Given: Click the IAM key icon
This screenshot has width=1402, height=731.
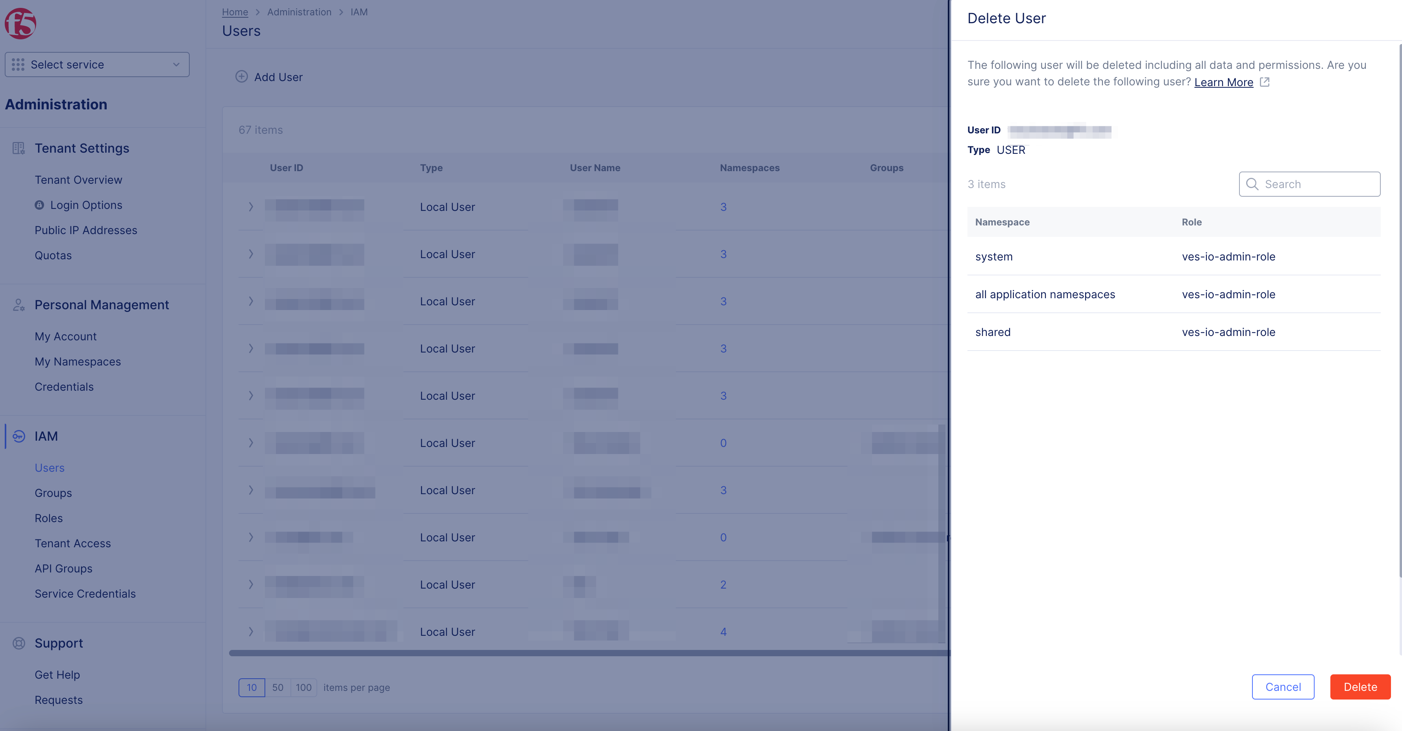Looking at the screenshot, I should point(18,436).
